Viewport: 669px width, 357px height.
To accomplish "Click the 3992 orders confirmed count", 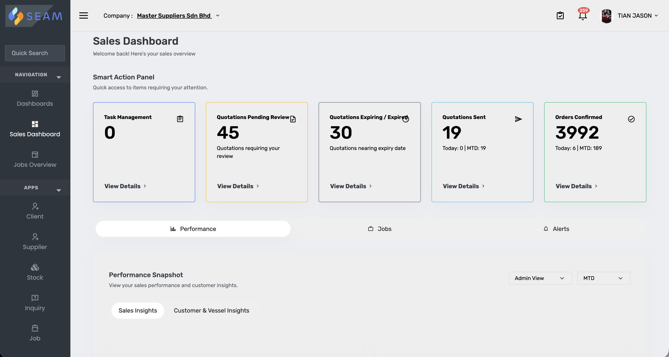I will [x=577, y=133].
